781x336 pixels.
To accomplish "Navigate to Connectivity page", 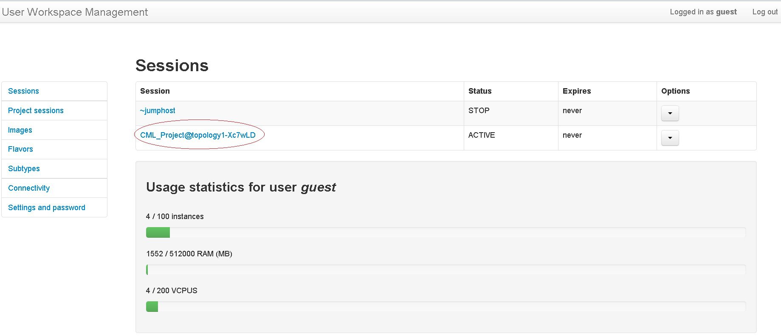I will pos(29,188).
